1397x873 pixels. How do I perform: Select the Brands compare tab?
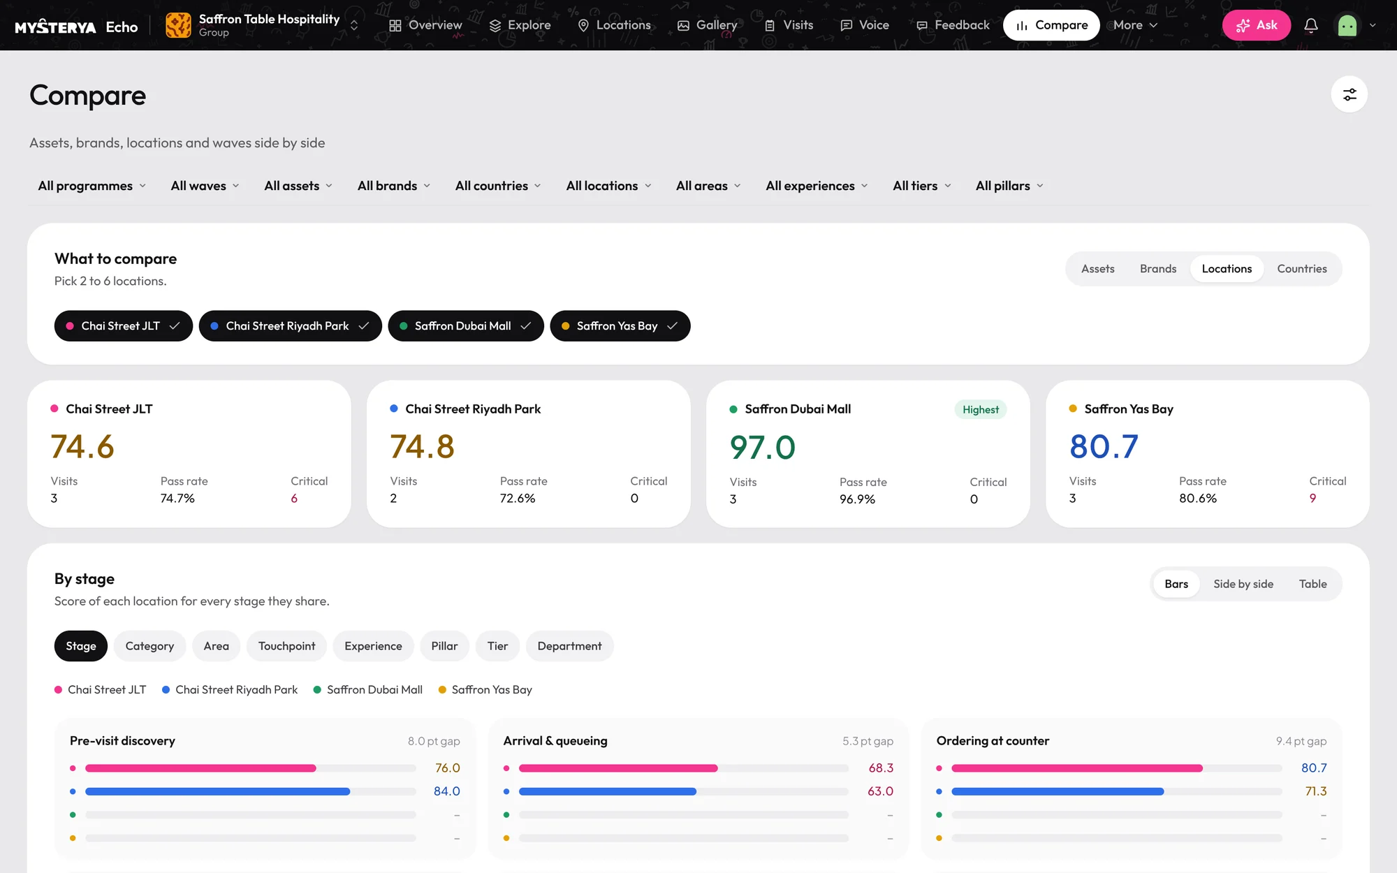pyautogui.click(x=1158, y=269)
